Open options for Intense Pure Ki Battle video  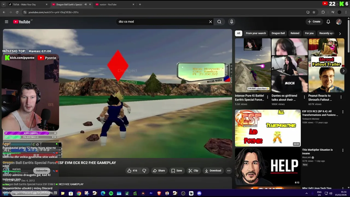click(x=267, y=97)
